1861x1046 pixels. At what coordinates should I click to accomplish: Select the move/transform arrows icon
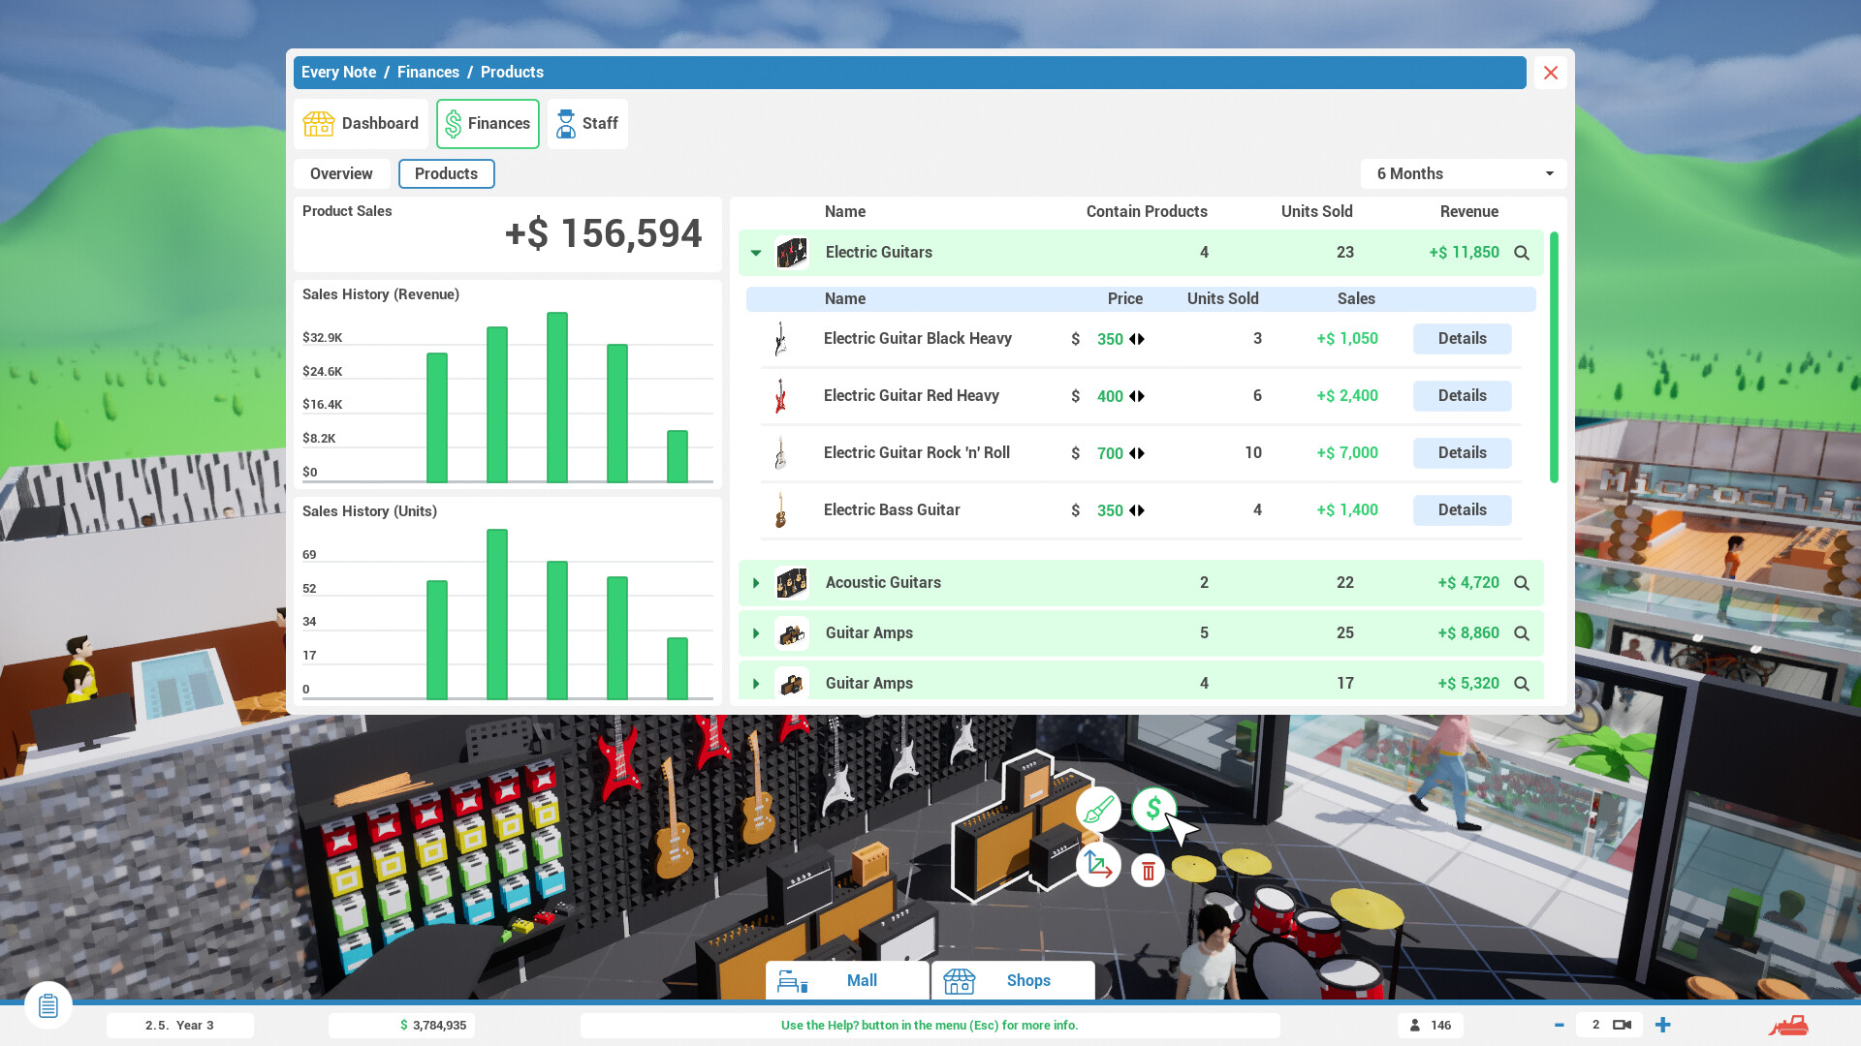[x=1098, y=865]
